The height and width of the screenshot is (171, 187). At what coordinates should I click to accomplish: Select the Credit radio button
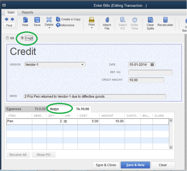22,38
